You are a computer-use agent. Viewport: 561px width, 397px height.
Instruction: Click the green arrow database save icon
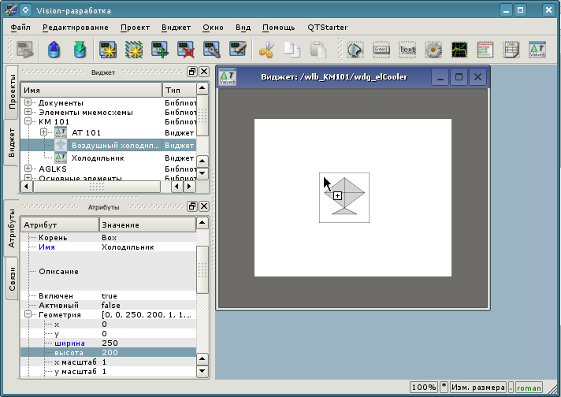coord(80,50)
